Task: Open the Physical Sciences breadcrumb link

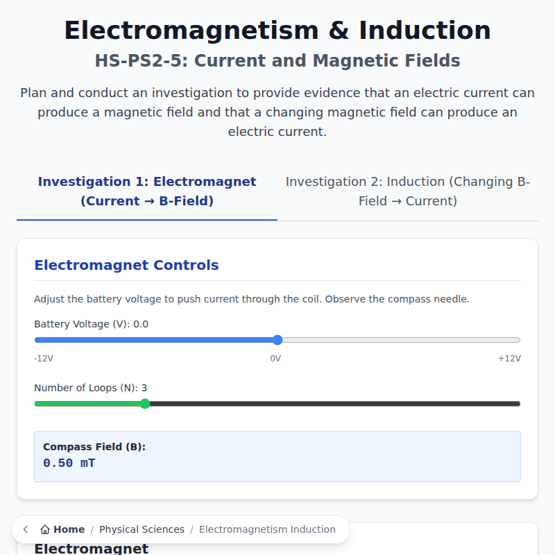Action: coord(142,529)
